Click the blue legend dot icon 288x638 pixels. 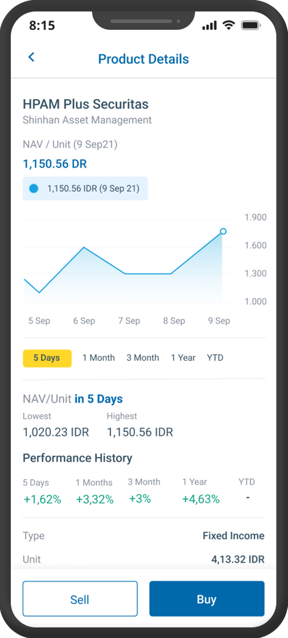[34, 188]
